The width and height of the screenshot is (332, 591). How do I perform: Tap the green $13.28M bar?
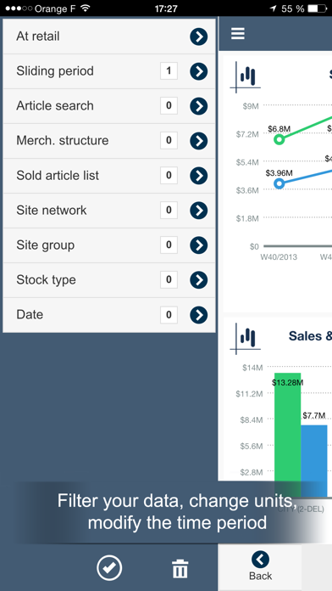click(288, 435)
